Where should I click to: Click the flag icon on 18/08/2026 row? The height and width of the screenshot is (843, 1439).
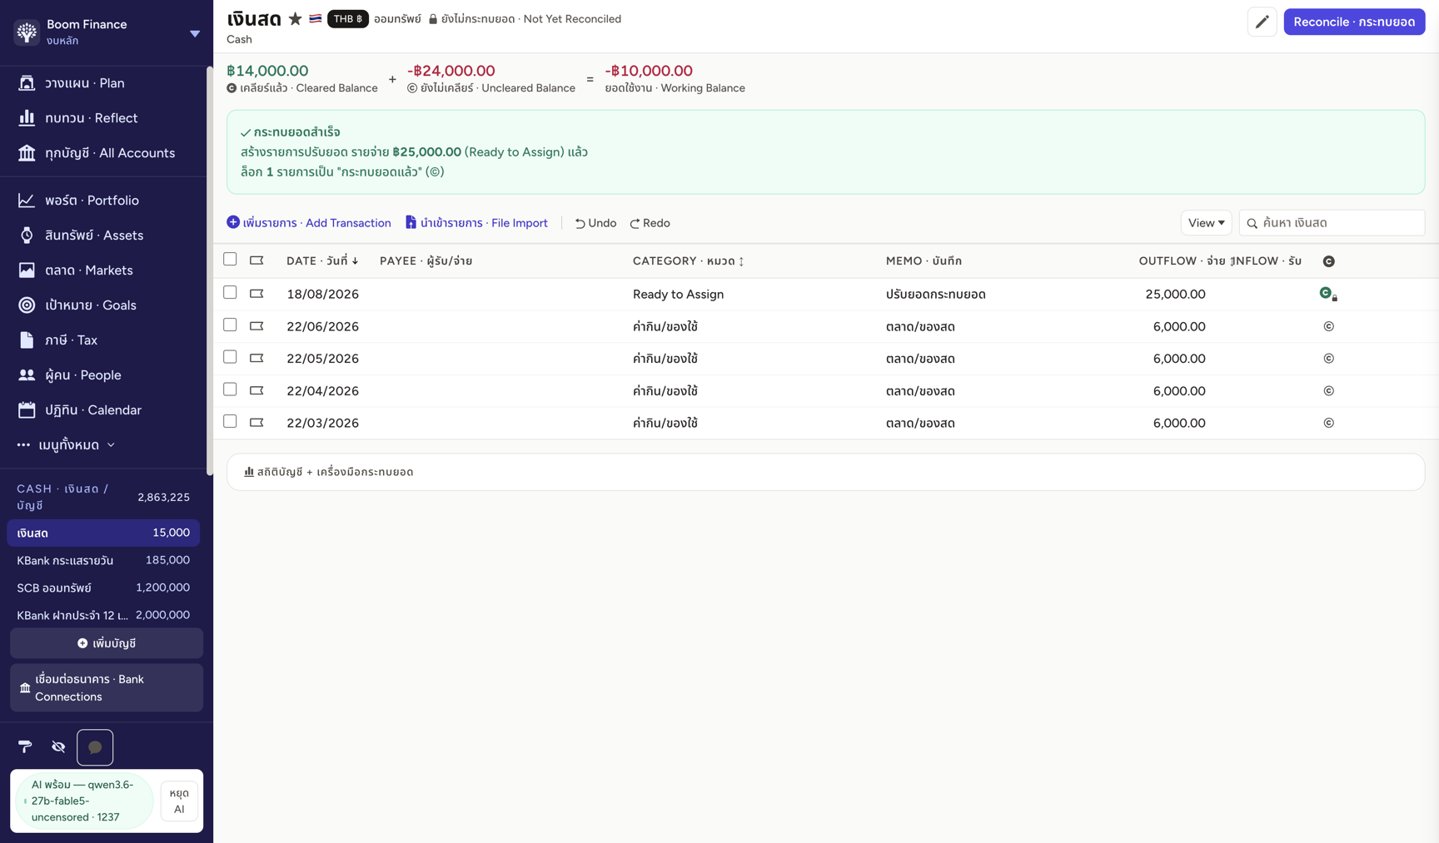[x=256, y=294]
